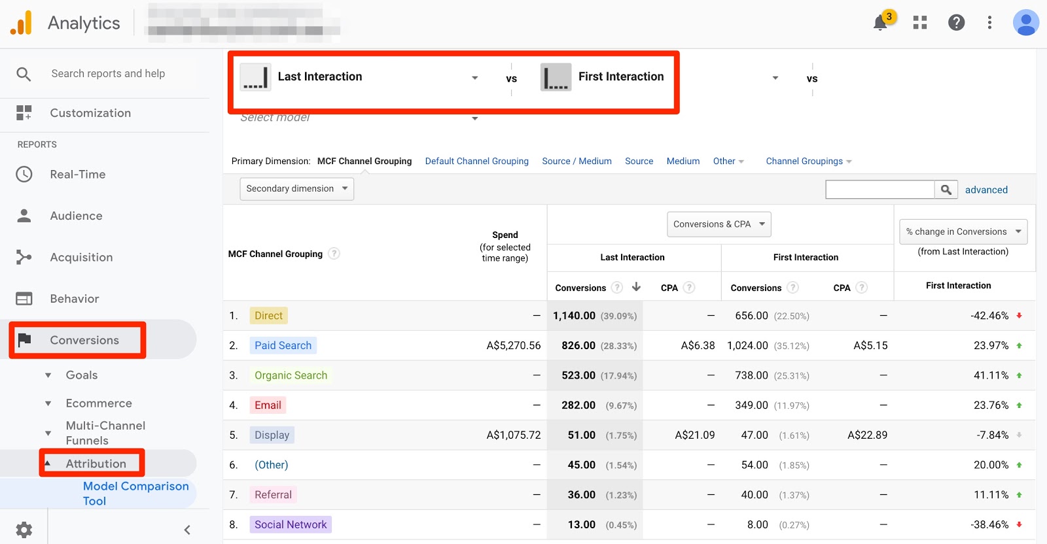This screenshot has height=544, width=1047.
Task: Open the Real-Time reports
Action: (x=78, y=175)
